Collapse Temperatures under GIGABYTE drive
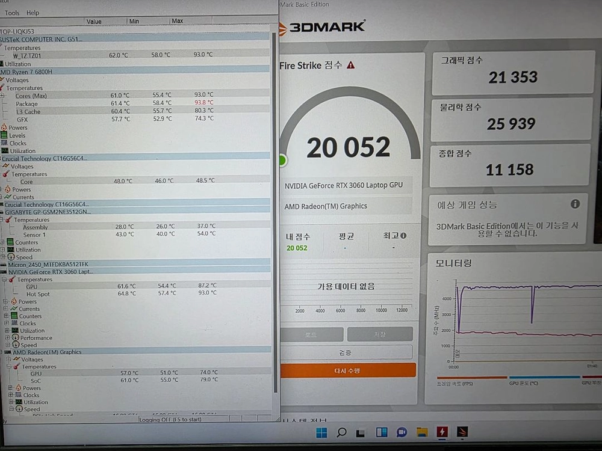 [x=2, y=219]
